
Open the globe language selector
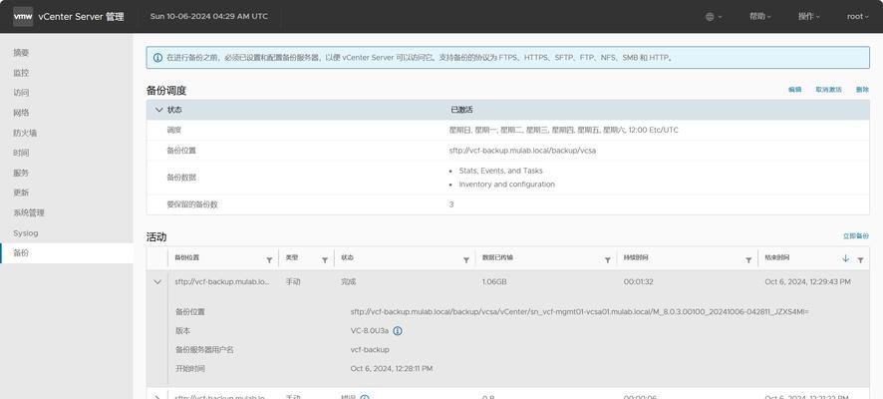pyautogui.click(x=714, y=17)
